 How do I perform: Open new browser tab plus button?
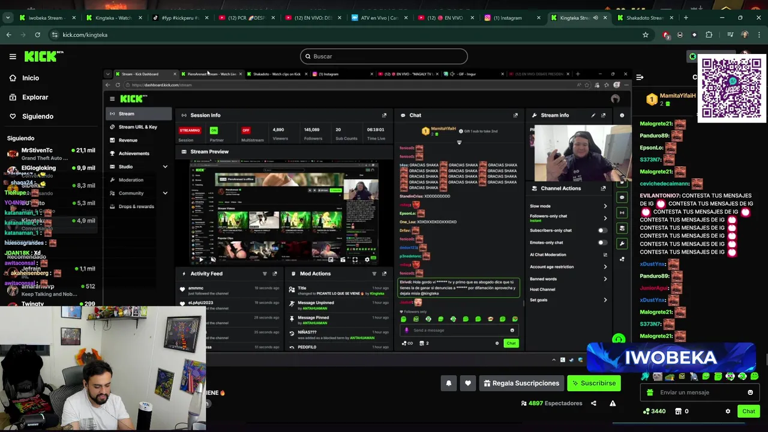pos(686,18)
